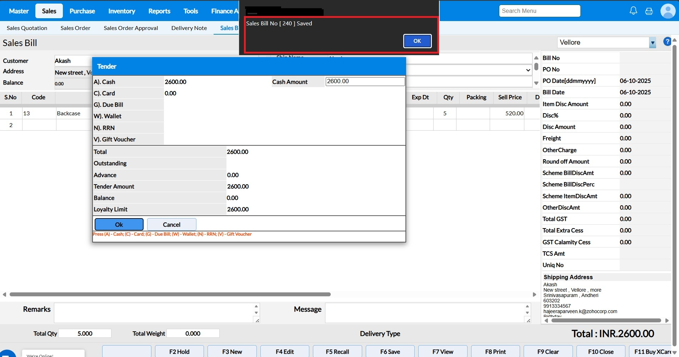The height and width of the screenshot is (357, 679).
Task: Click into the Remarks text area
Action: pos(157,313)
